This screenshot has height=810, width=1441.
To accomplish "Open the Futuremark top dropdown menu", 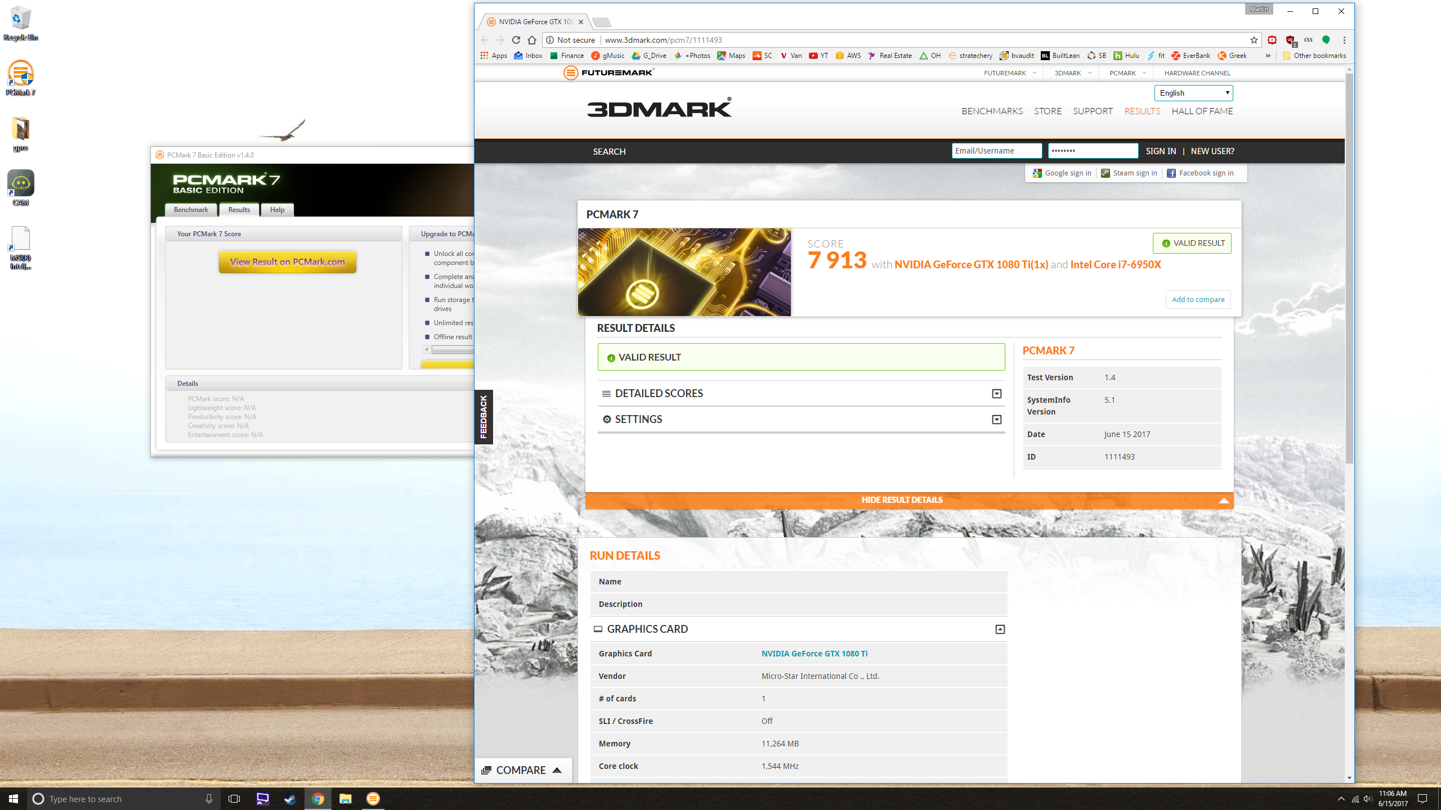I will 1010,73.
